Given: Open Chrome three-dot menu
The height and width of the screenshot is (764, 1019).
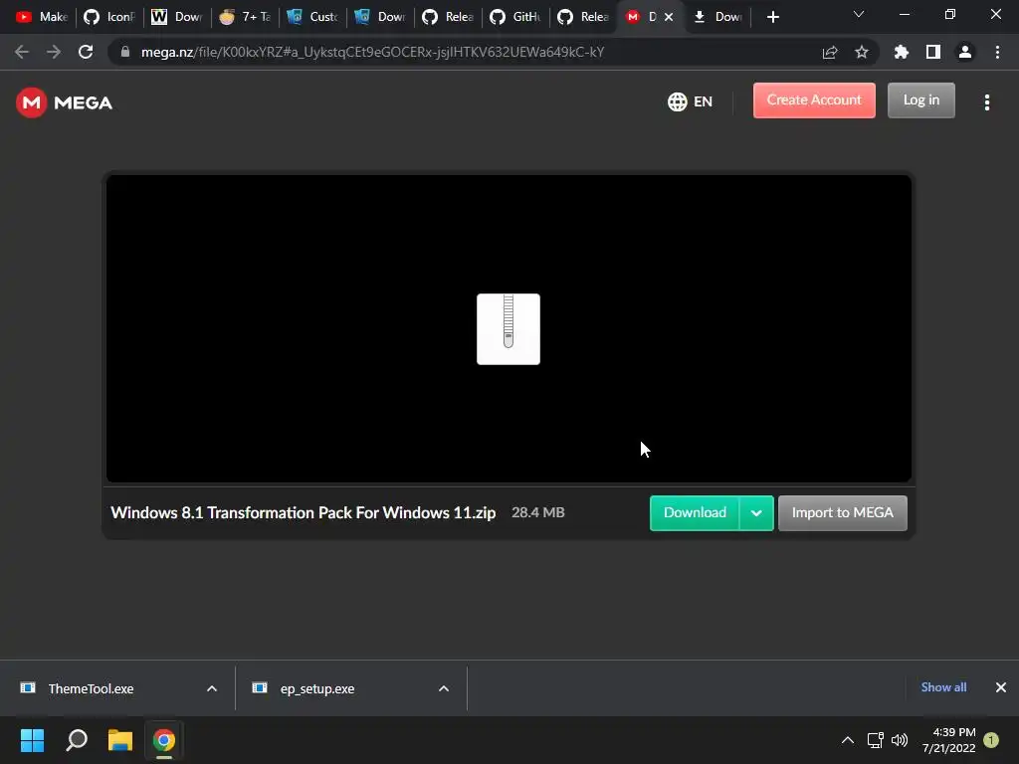Looking at the screenshot, I should (x=997, y=52).
